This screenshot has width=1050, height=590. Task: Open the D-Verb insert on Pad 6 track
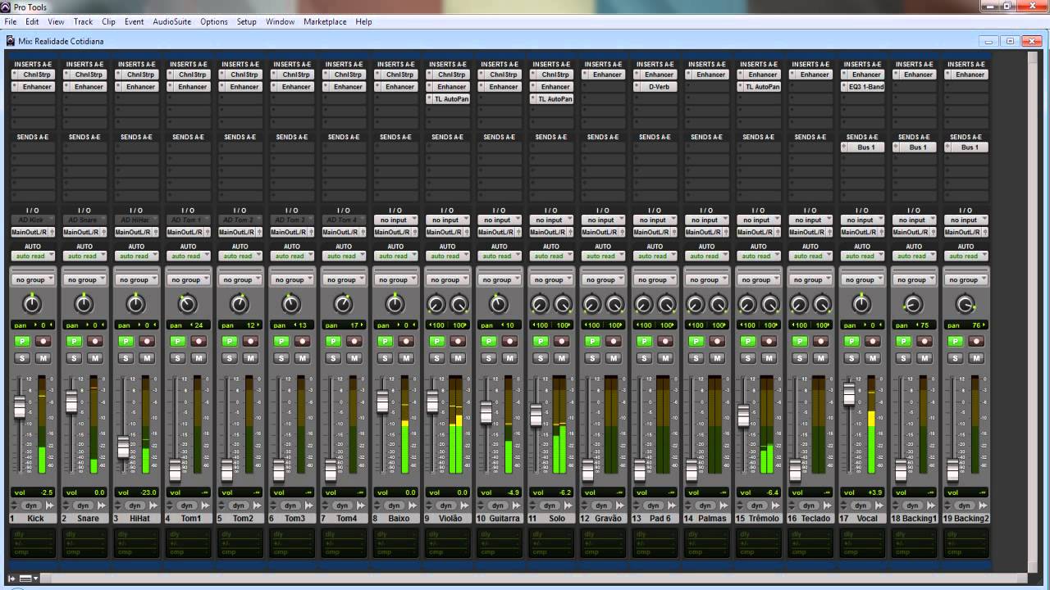point(654,87)
